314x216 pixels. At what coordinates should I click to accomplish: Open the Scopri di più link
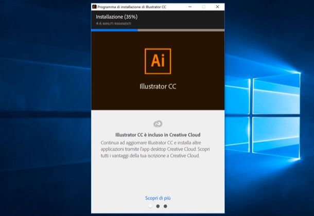point(158,198)
